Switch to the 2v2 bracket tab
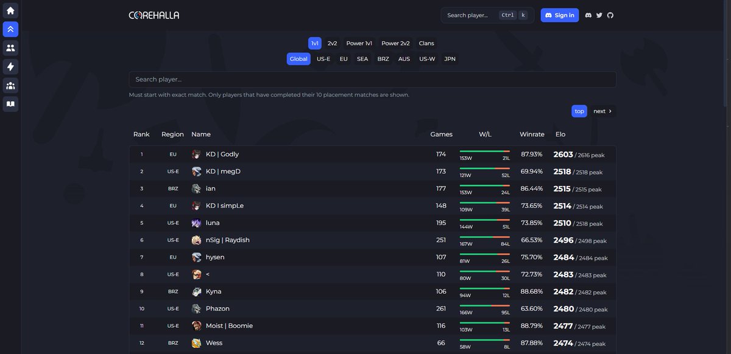The width and height of the screenshot is (731, 354). tap(333, 43)
